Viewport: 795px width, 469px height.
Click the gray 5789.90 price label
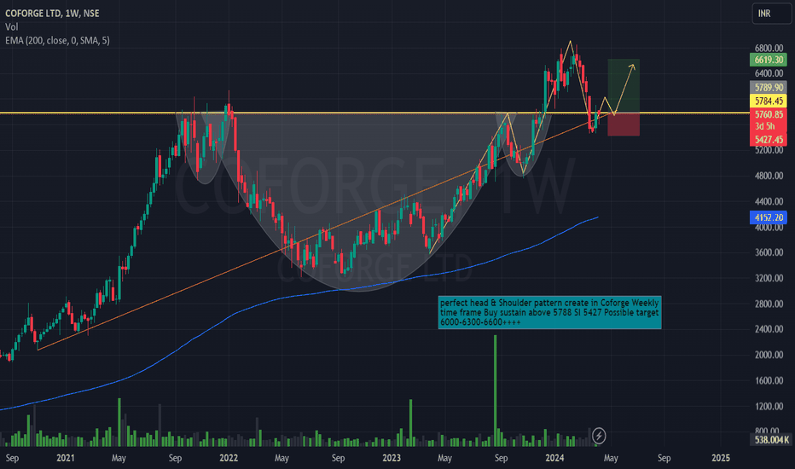click(x=768, y=87)
